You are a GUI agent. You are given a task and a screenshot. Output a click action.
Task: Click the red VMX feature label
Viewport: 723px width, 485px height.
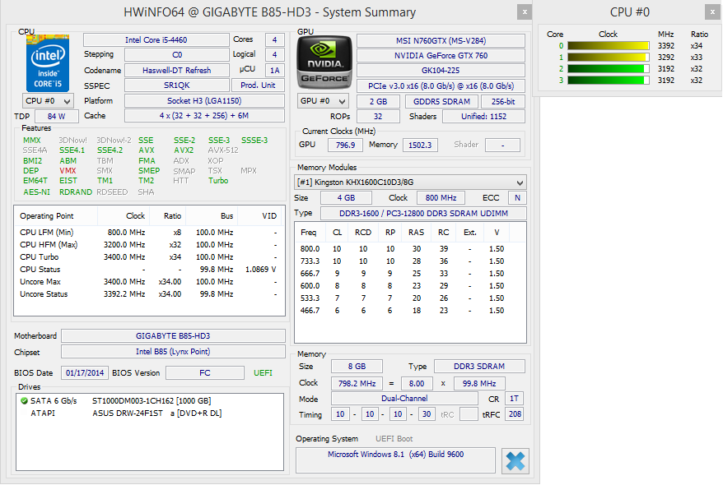point(68,171)
